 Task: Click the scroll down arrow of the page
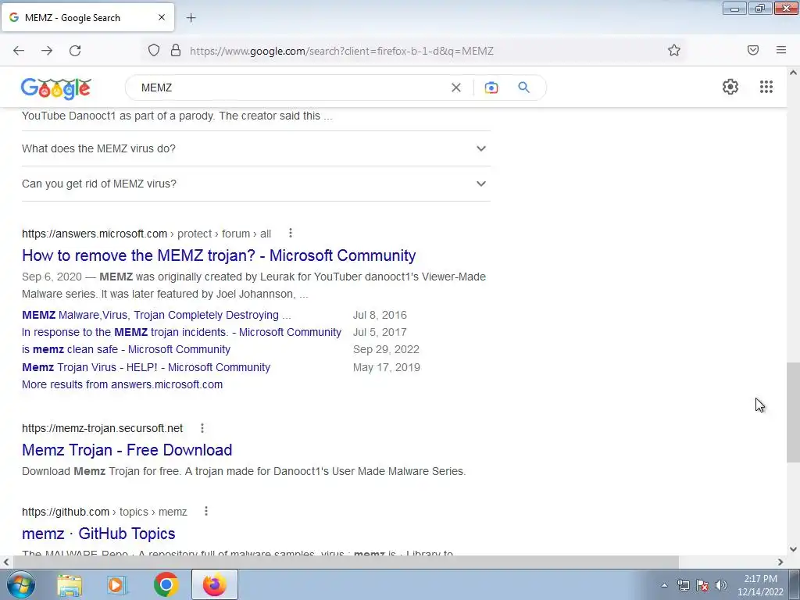pyautogui.click(x=793, y=549)
